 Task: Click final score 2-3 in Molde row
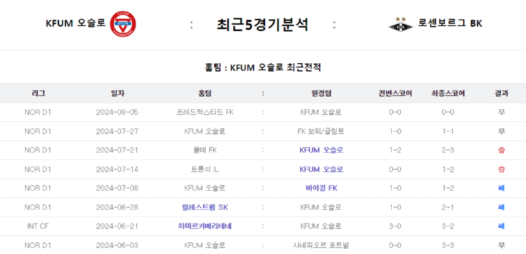(x=448, y=150)
